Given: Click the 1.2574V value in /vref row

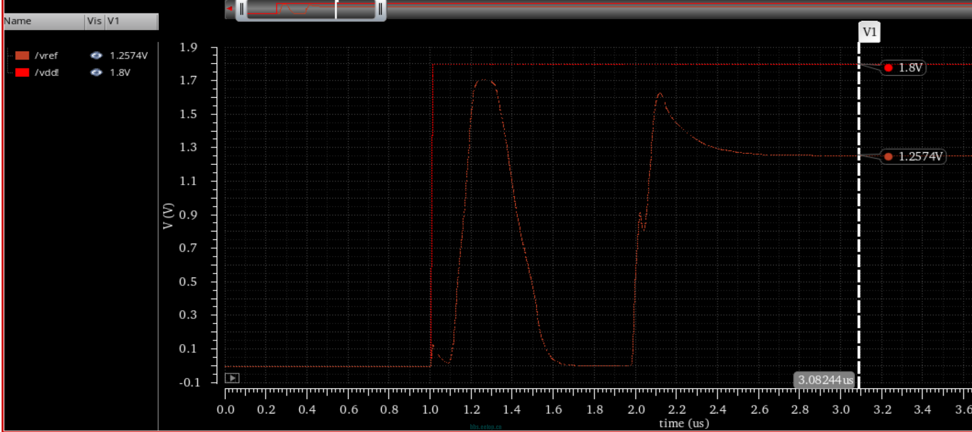Looking at the screenshot, I should 128,55.
